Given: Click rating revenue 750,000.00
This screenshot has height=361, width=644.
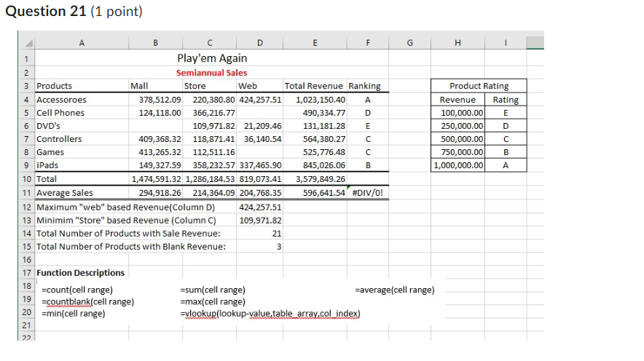Looking at the screenshot, I should pos(462,152).
